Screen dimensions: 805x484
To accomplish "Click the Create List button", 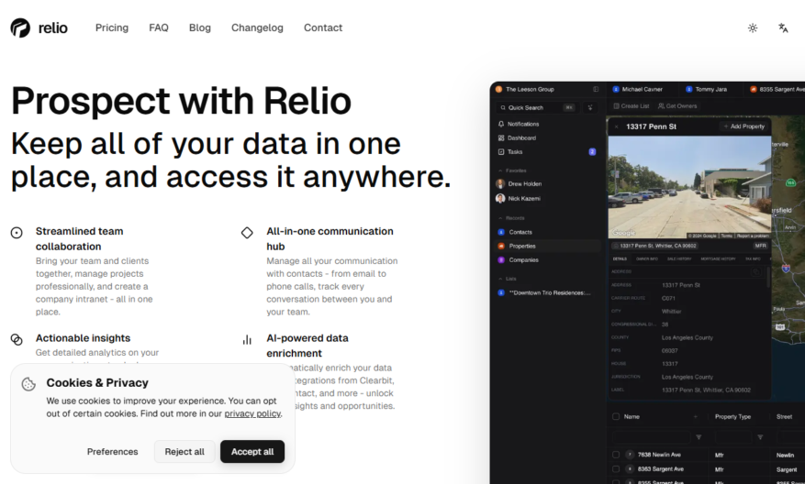I will tap(631, 106).
